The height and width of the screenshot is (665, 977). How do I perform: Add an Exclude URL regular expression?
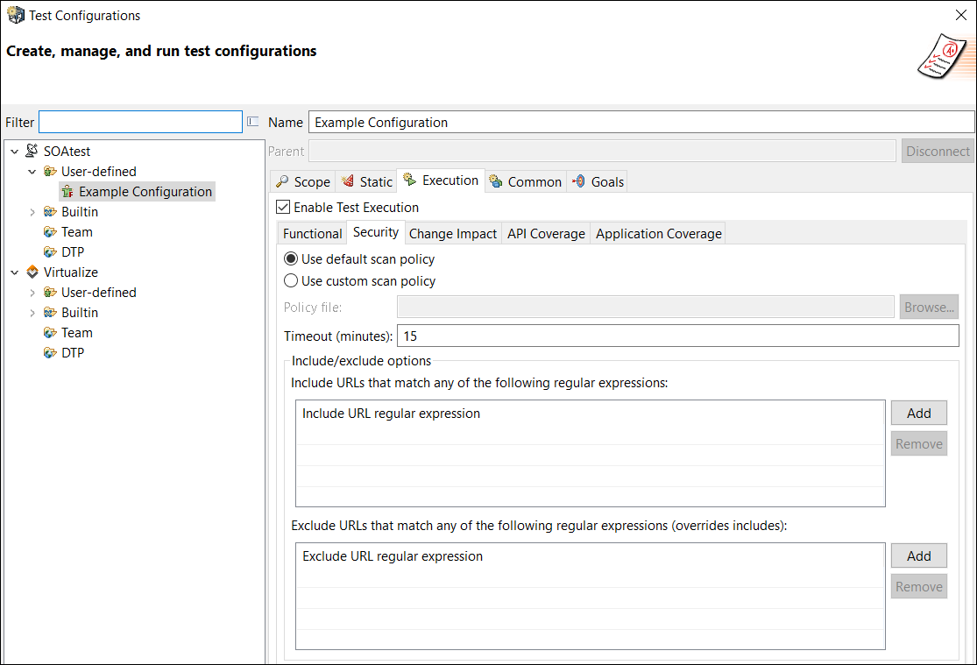click(x=918, y=555)
